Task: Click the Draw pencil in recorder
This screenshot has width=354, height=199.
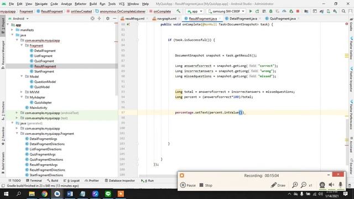Action: [x=278, y=185]
